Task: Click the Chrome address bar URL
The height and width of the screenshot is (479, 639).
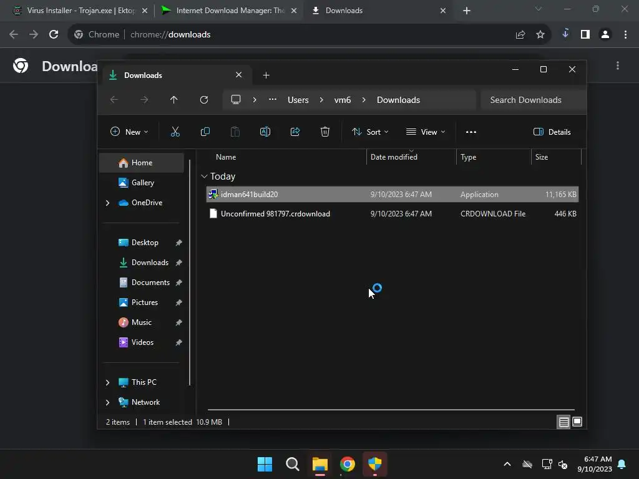Action: point(170,35)
